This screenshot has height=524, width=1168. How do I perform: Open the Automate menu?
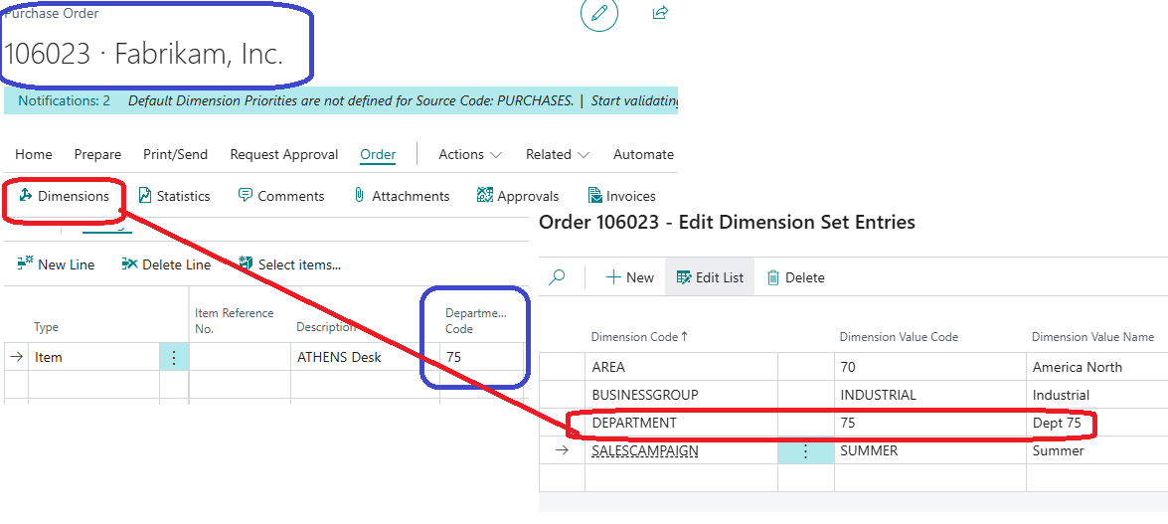tap(643, 154)
